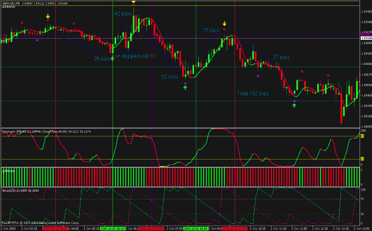Click Stochastic level 20 marker on scale
This screenshot has height=231, width=372.
point(362,159)
